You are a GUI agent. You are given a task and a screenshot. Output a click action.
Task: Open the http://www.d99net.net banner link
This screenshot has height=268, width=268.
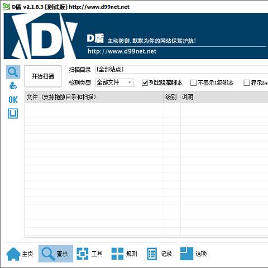[x=122, y=51]
